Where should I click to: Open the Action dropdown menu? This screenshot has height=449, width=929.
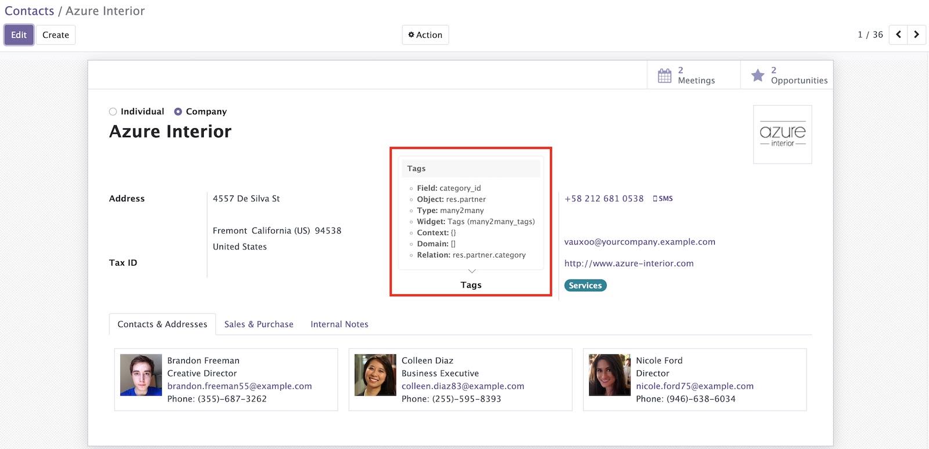point(425,35)
